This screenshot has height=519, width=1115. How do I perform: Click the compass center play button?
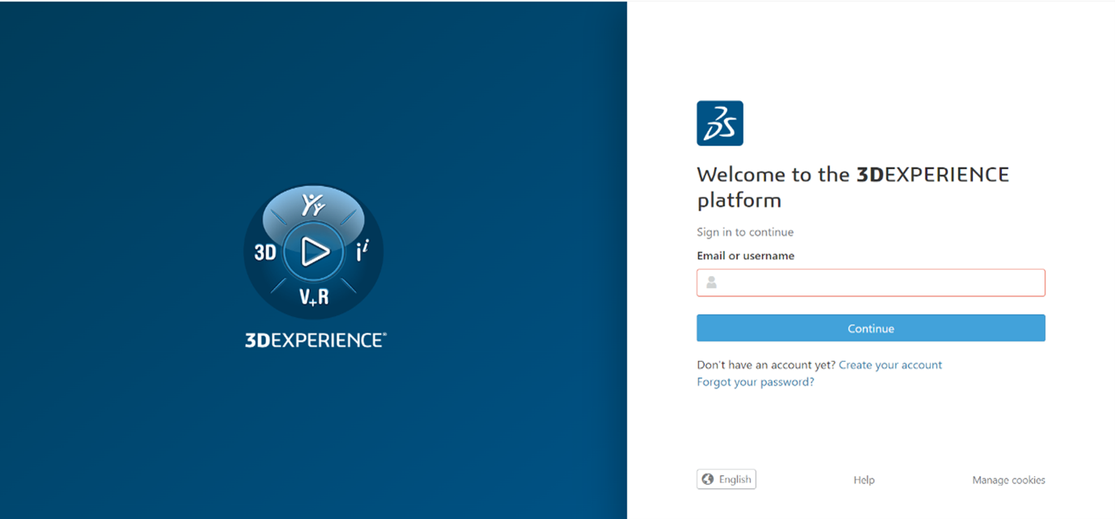(314, 252)
